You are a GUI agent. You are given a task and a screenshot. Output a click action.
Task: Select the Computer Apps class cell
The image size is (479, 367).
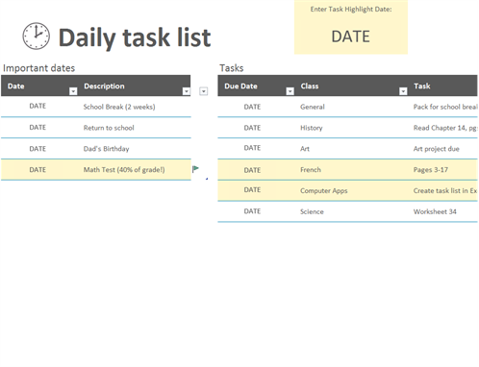(324, 190)
